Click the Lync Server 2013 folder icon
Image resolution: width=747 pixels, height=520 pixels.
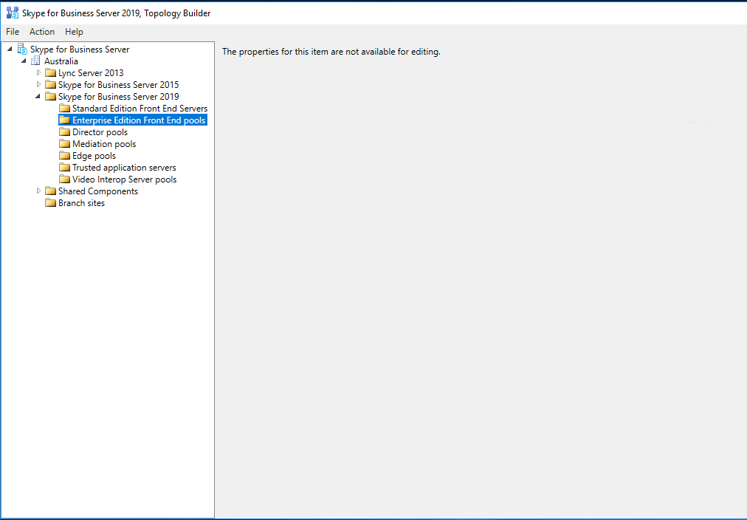(50, 73)
